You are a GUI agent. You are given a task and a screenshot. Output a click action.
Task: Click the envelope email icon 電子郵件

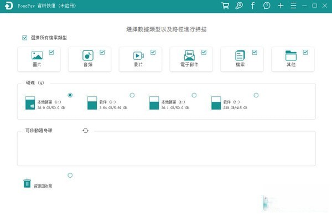[189, 55]
